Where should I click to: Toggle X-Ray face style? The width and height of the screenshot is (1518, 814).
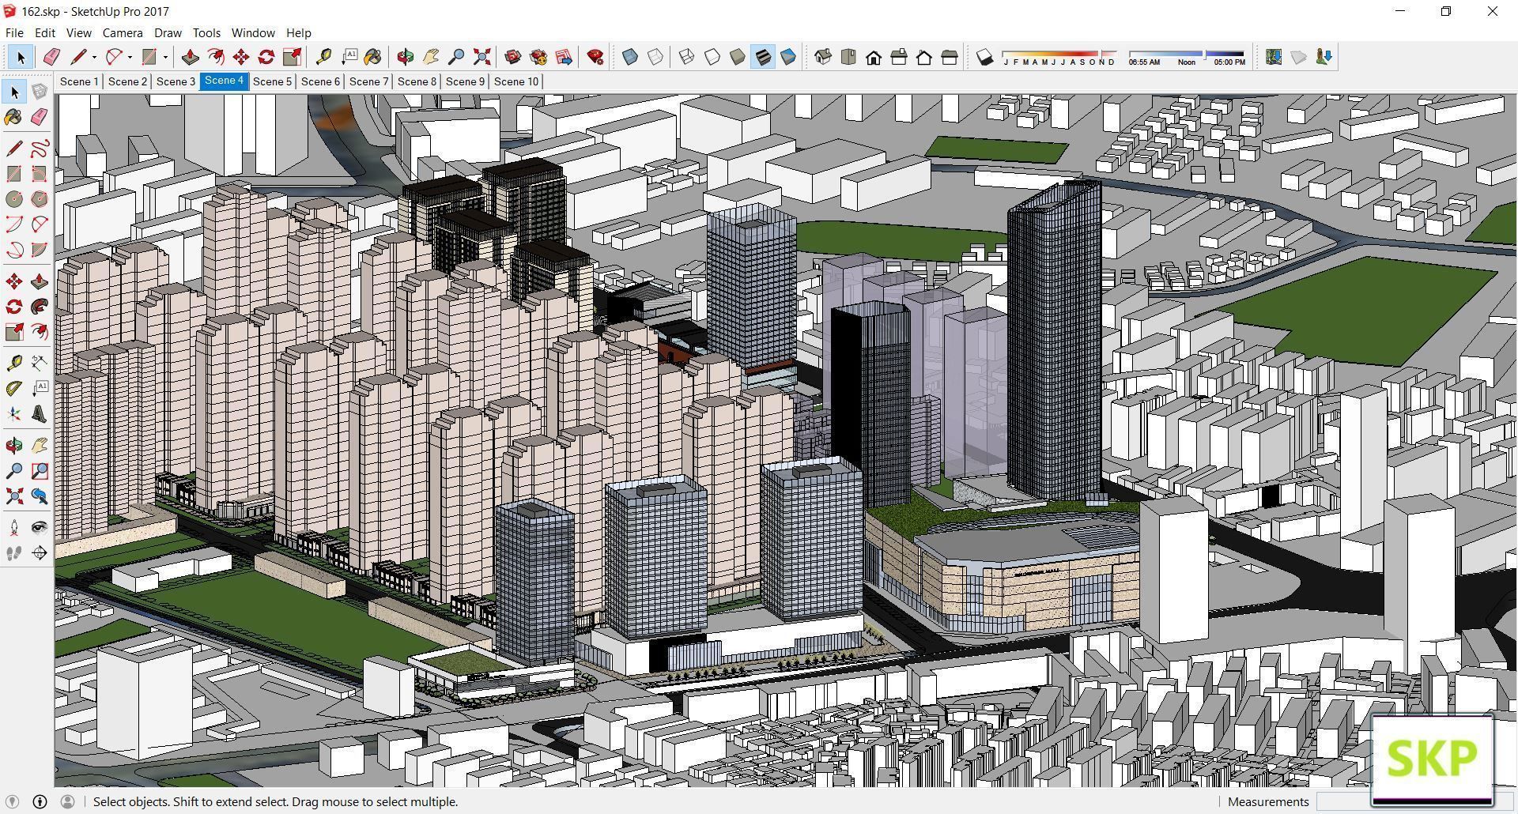[x=630, y=57]
